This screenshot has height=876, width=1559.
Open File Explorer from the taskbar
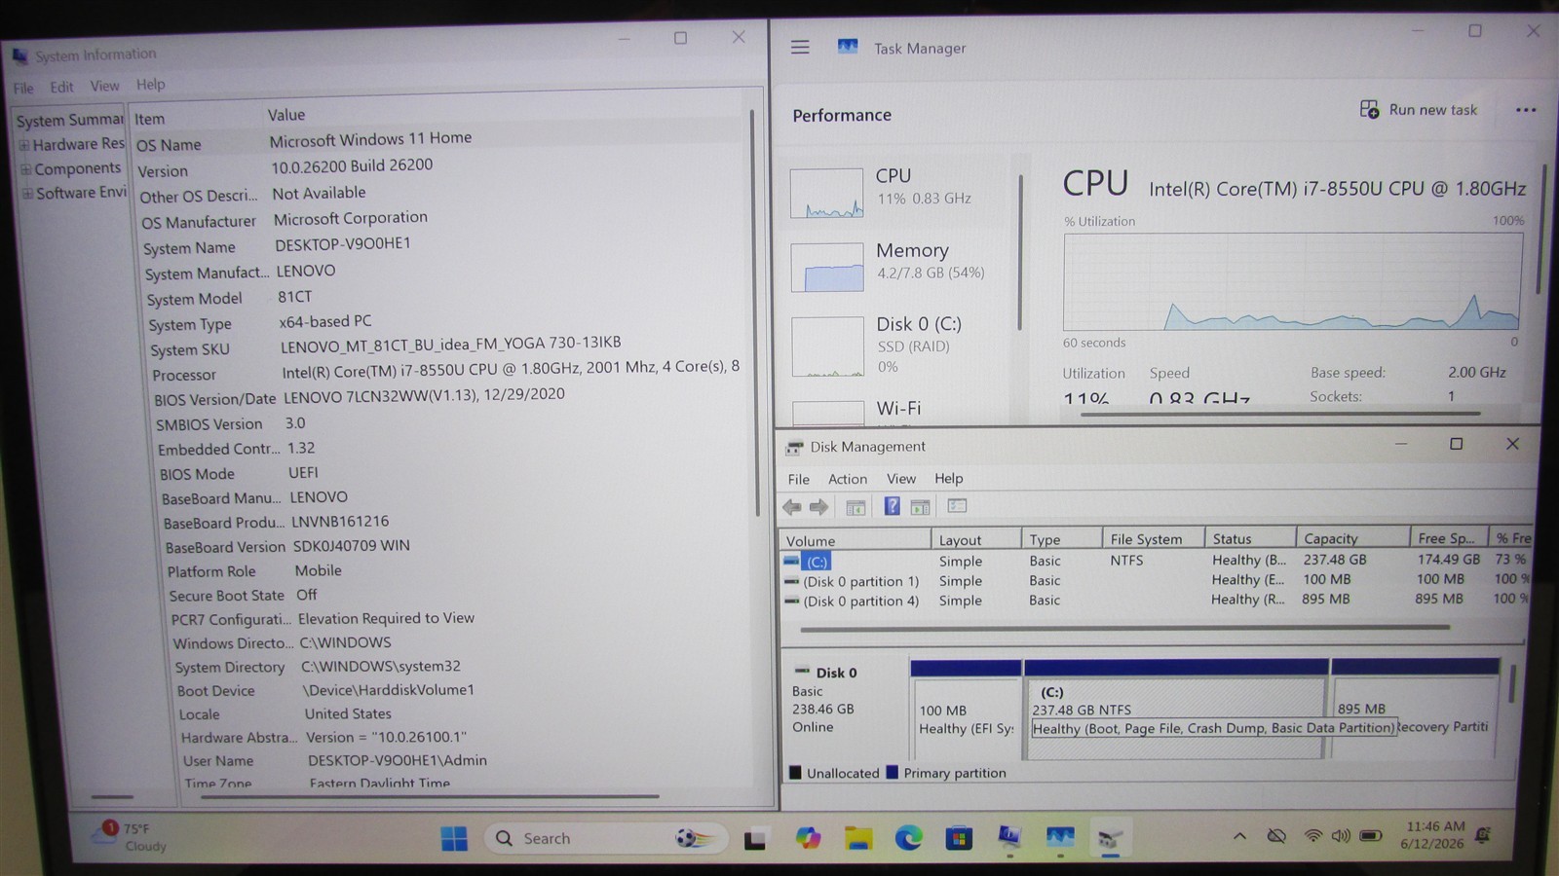click(x=858, y=838)
